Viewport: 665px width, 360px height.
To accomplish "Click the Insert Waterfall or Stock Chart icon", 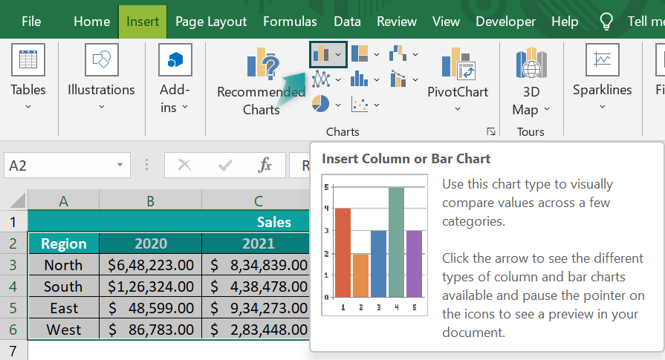I will (x=398, y=53).
